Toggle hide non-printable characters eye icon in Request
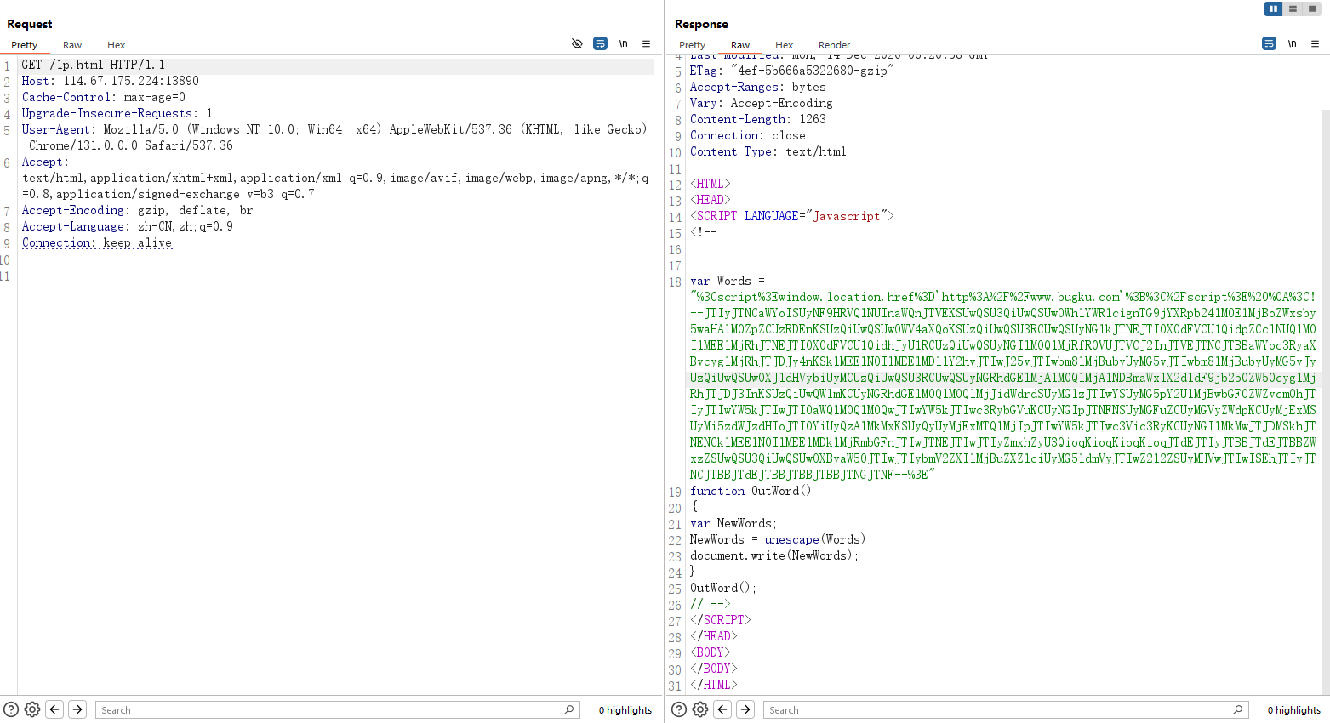The height and width of the screenshot is (723, 1330). click(x=577, y=43)
